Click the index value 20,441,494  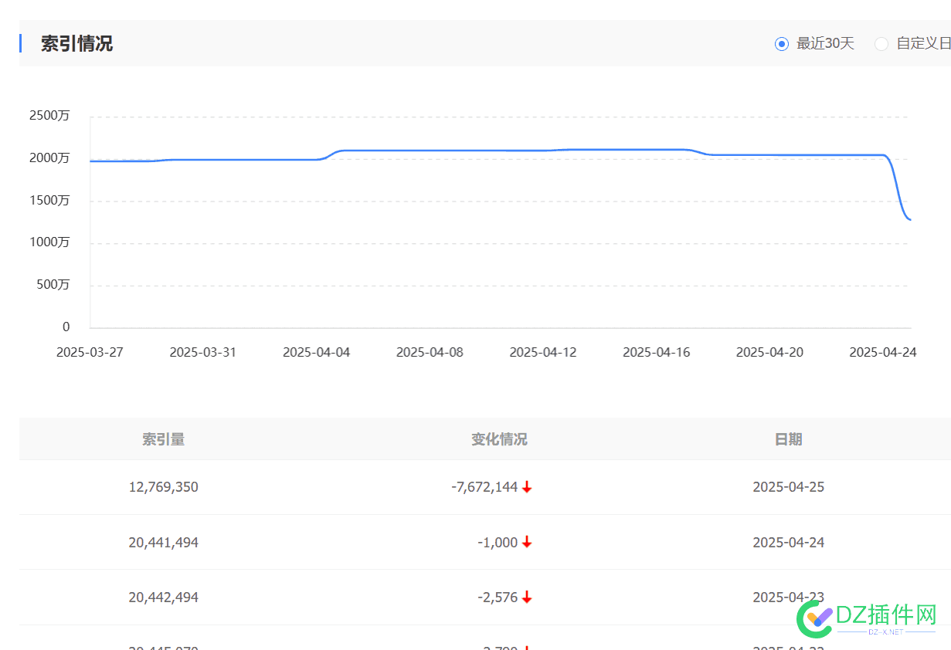coord(163,543)
